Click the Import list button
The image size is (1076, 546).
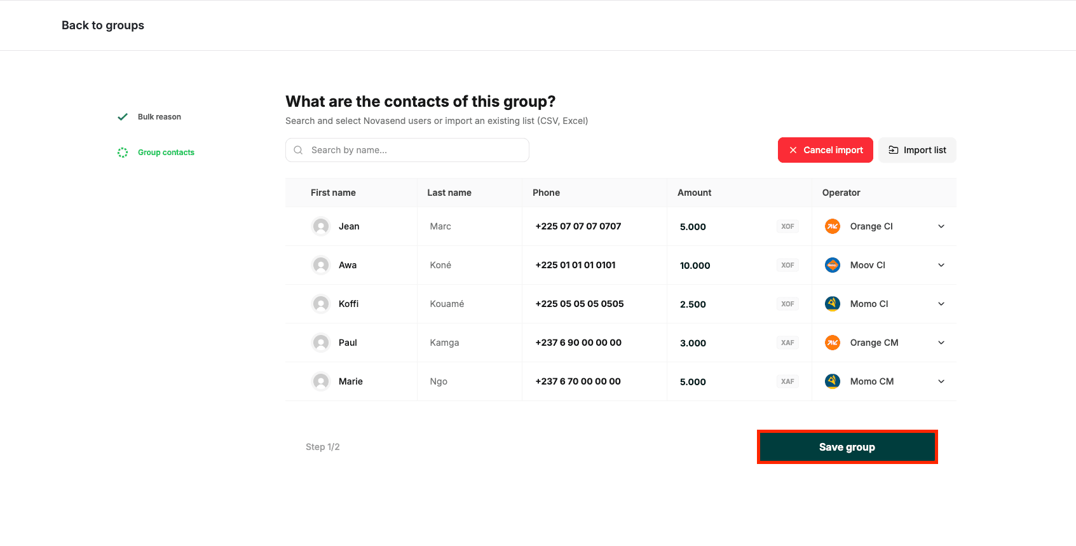[x=917, y=150]
